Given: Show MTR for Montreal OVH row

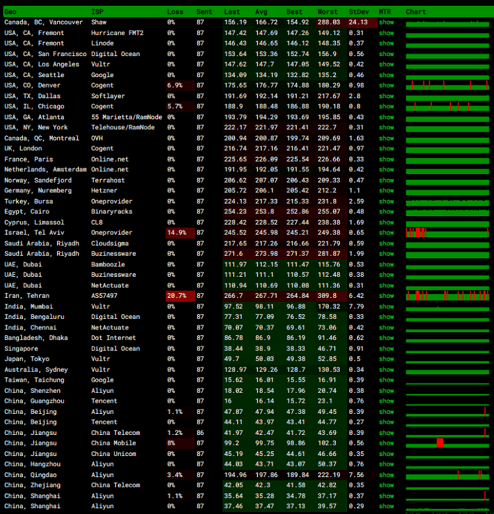Looking at the screenshot, I should pos(387,138).
